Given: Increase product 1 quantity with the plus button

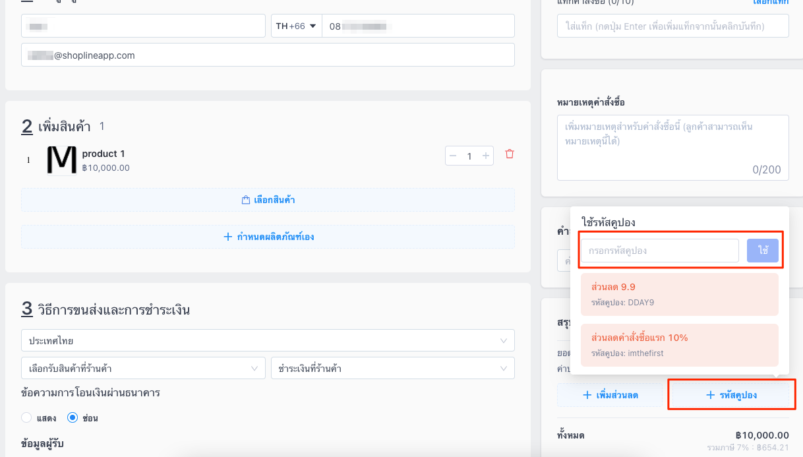Looking at the screenshot, I should [x=486, y=156].
